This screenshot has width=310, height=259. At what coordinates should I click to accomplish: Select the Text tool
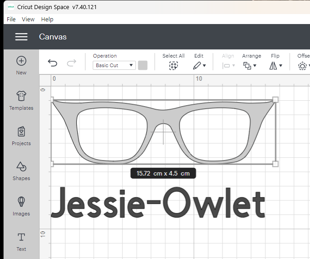pyautogui.click(x=21, y=237)
